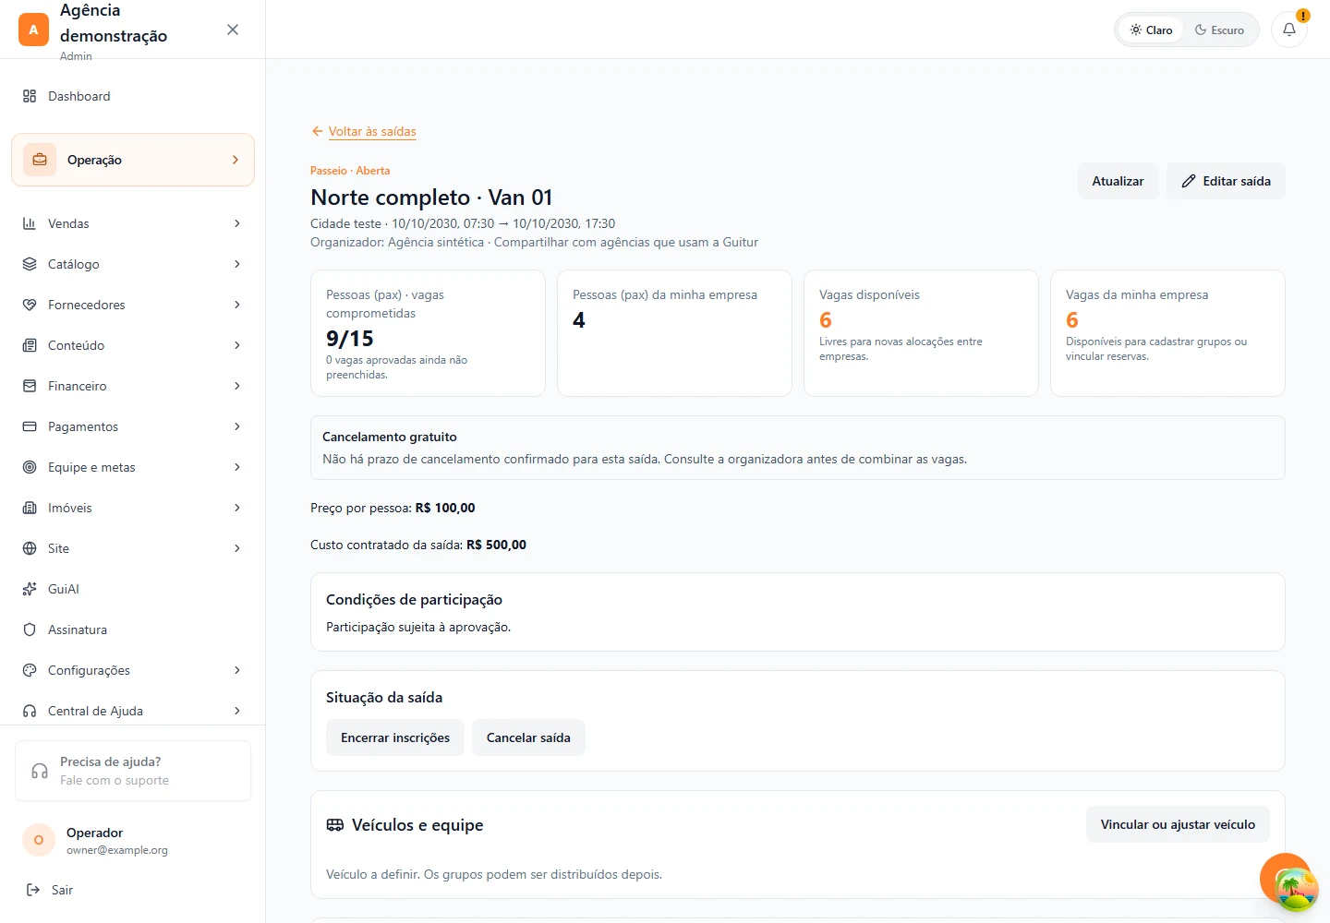Switch to Claro light theme
1330x923 pixels.
pos(1151,30)
